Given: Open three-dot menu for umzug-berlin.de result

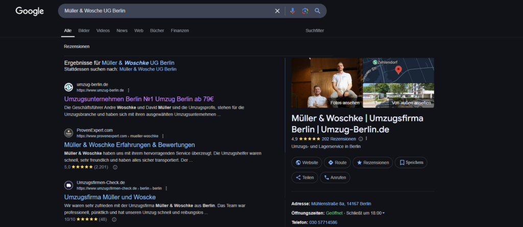Looking at the screenshot, I should [x=128, y=90].
